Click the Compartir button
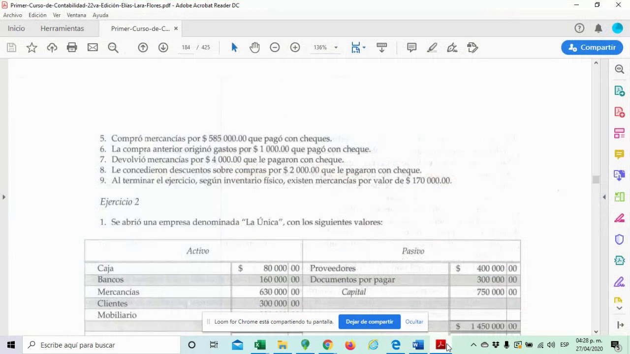Viewport: 630px width, 354px height. coord(592,48)
